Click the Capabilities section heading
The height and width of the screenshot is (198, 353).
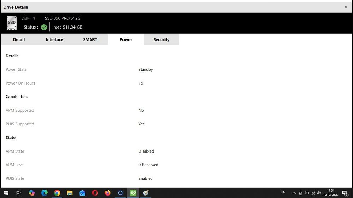[17, 97]
